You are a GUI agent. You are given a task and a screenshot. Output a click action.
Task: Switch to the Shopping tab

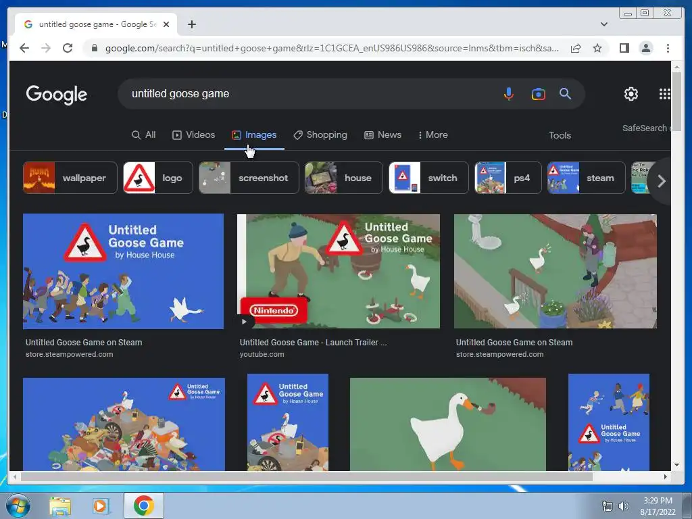[320, 135]
